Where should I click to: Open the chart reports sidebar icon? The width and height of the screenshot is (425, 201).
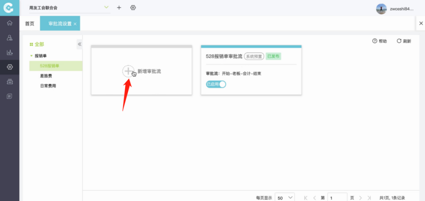10,52
